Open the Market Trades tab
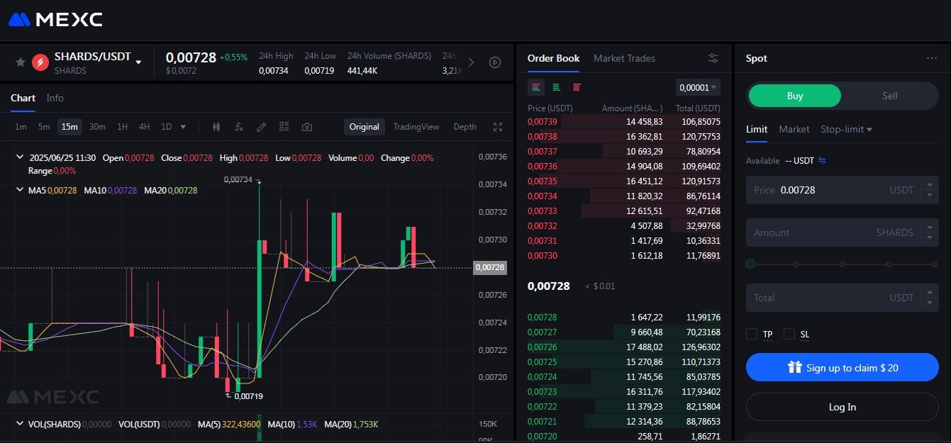This screenshot has height=443, width=951. pyautogui.click(x=624, y=58)
